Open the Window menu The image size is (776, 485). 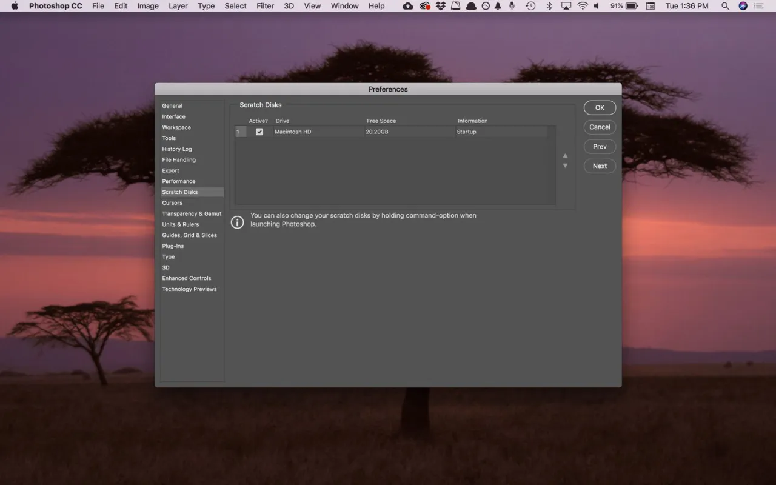pyautogui.click(x=344, y=6)
